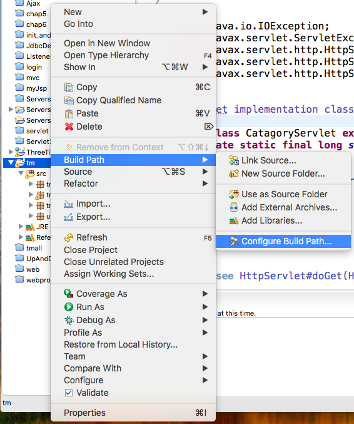Click the Add External Archives jar icon
Viewport: 354px width, 424px height.
(234, 207)
